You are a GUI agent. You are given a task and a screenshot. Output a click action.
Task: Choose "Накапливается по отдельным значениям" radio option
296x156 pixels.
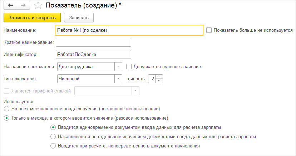click(x=53, y=136)
